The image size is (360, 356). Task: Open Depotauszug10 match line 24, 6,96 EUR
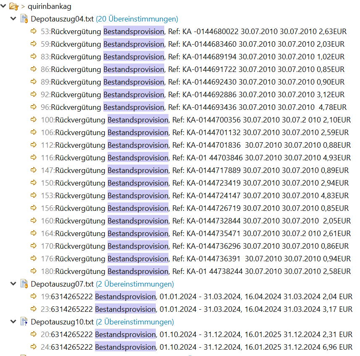pyautogui.click(x=197, y=347)
